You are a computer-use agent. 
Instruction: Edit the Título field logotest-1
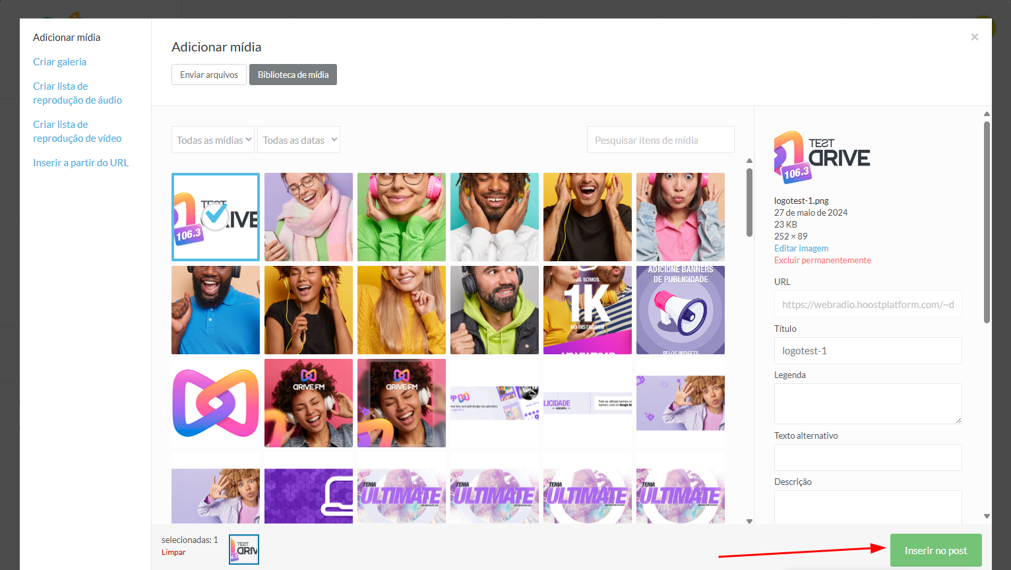click(868, 350)
